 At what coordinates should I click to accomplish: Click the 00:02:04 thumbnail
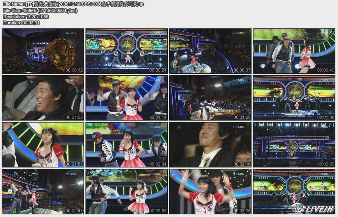pos(126,145)
